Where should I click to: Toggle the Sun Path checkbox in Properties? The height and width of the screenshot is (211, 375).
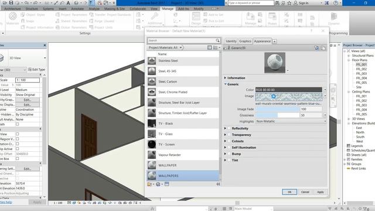click(17, 124)
